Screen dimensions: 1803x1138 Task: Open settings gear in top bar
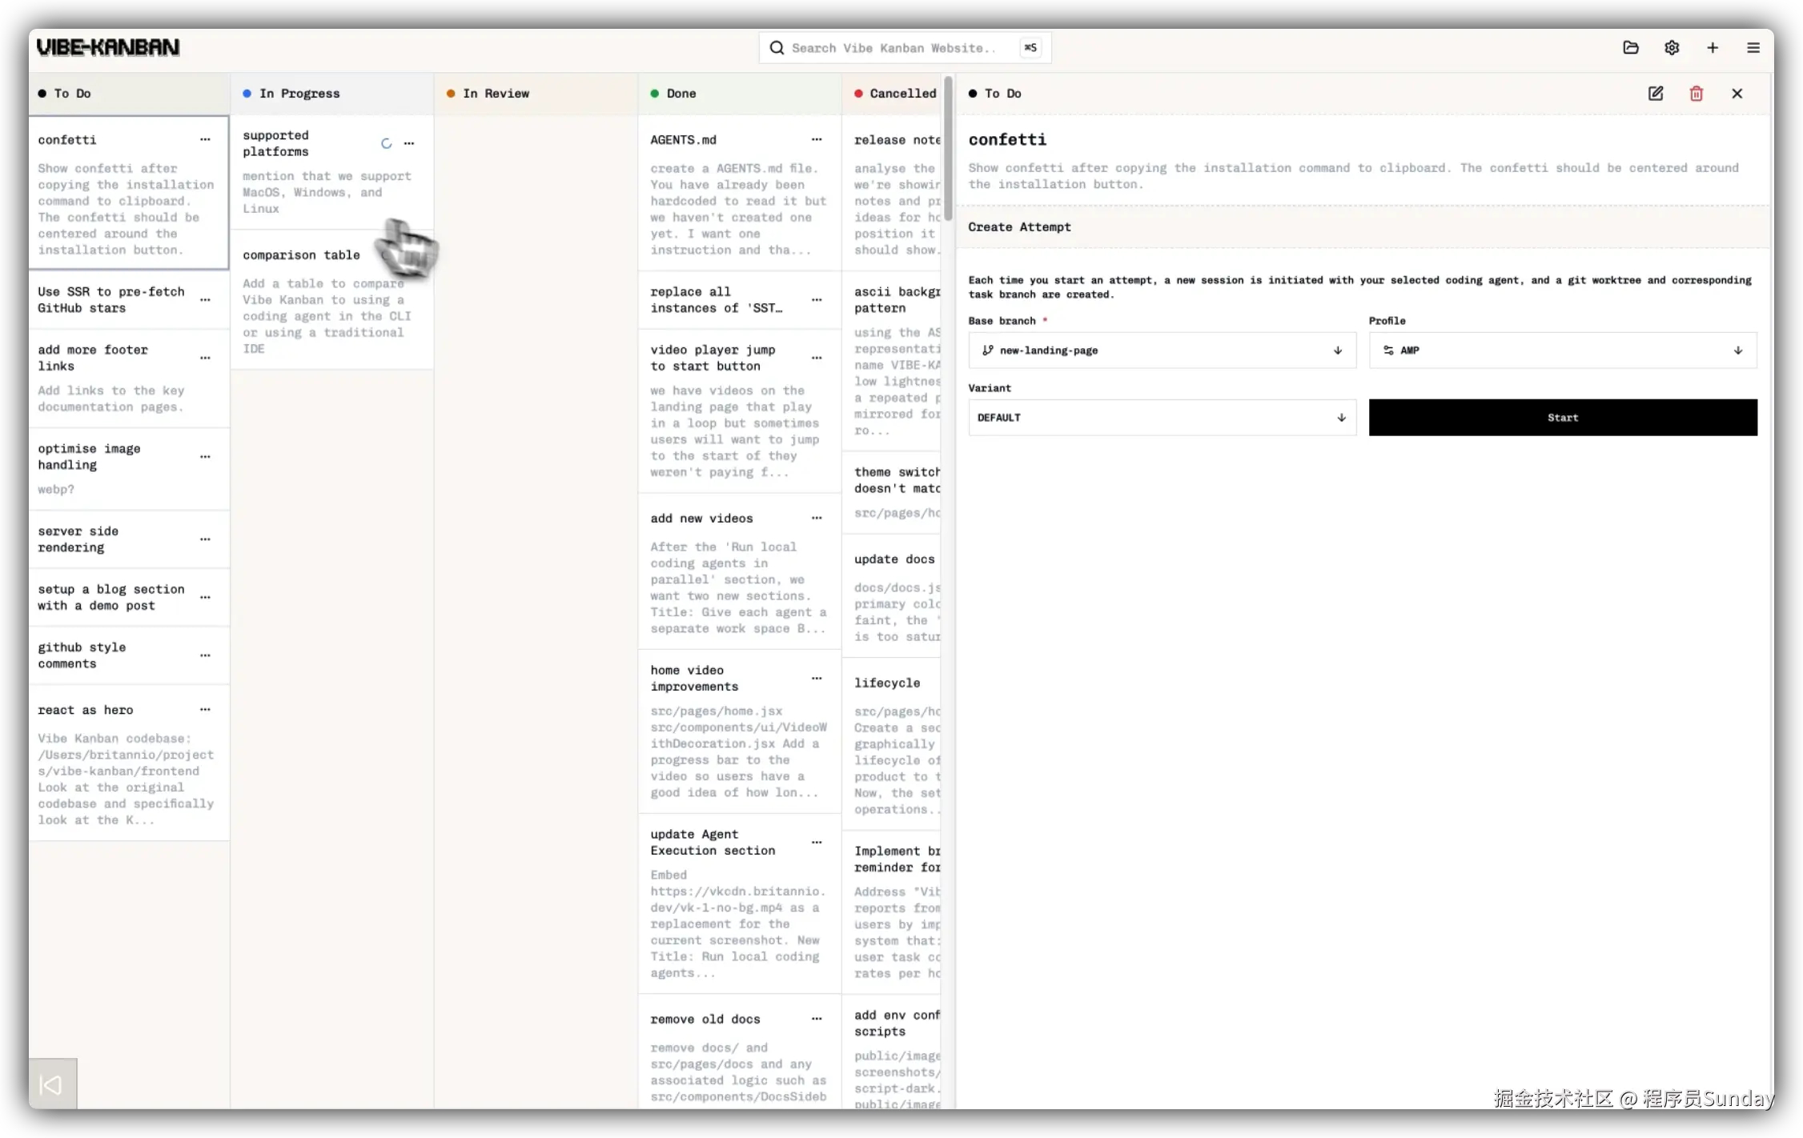click(x=1672, y=48)
